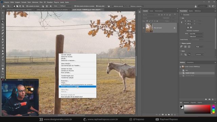Toggle grid icon in Réguas e grades
This screenshot has width=217, height=122.
[x=185, y=47]
